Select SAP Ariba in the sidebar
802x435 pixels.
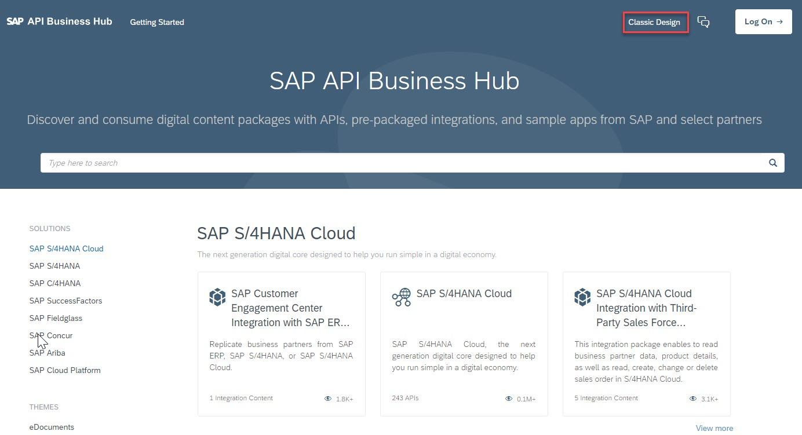click(x=47, y=353)
